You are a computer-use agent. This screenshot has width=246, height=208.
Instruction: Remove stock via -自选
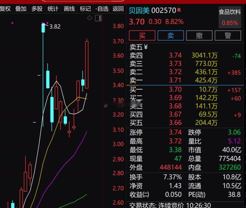coord(102,8)
